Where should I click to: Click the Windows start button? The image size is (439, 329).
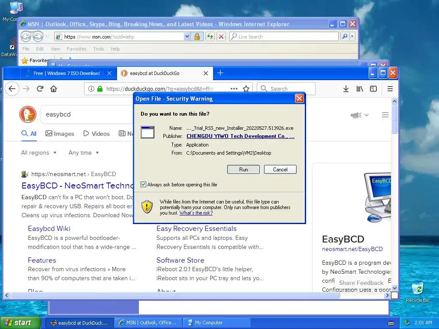click(x=20, y=323)
